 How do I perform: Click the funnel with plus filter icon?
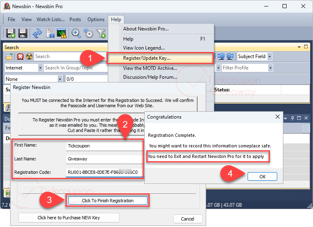coord(101,33)
